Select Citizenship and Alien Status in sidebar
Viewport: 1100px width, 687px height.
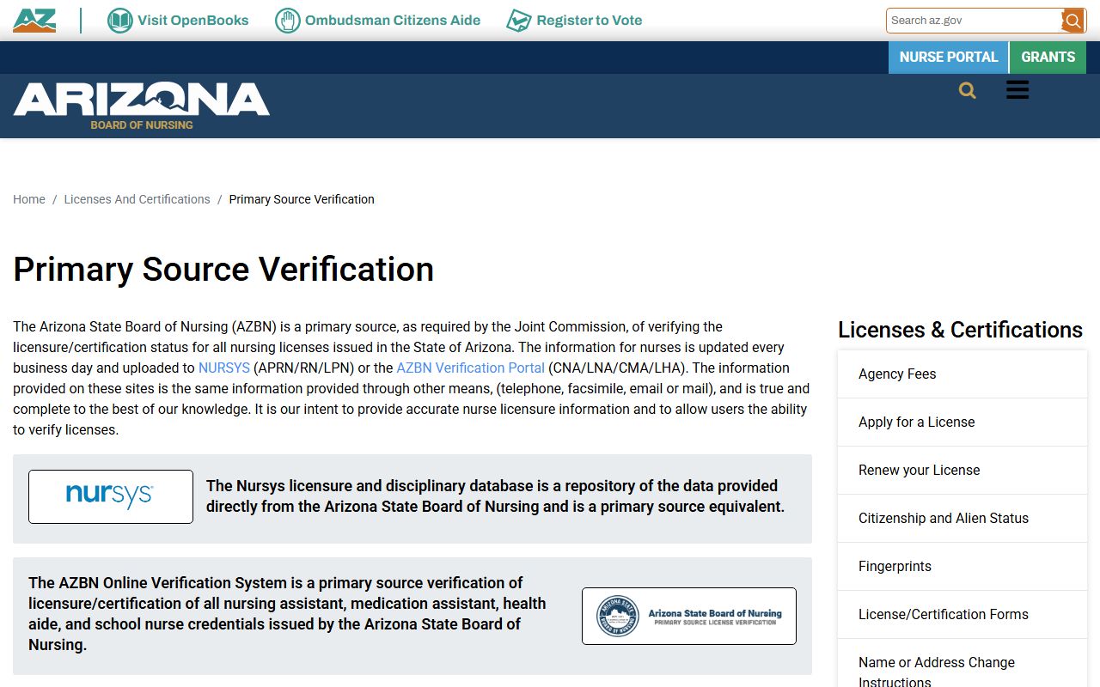tap(962, 519)
